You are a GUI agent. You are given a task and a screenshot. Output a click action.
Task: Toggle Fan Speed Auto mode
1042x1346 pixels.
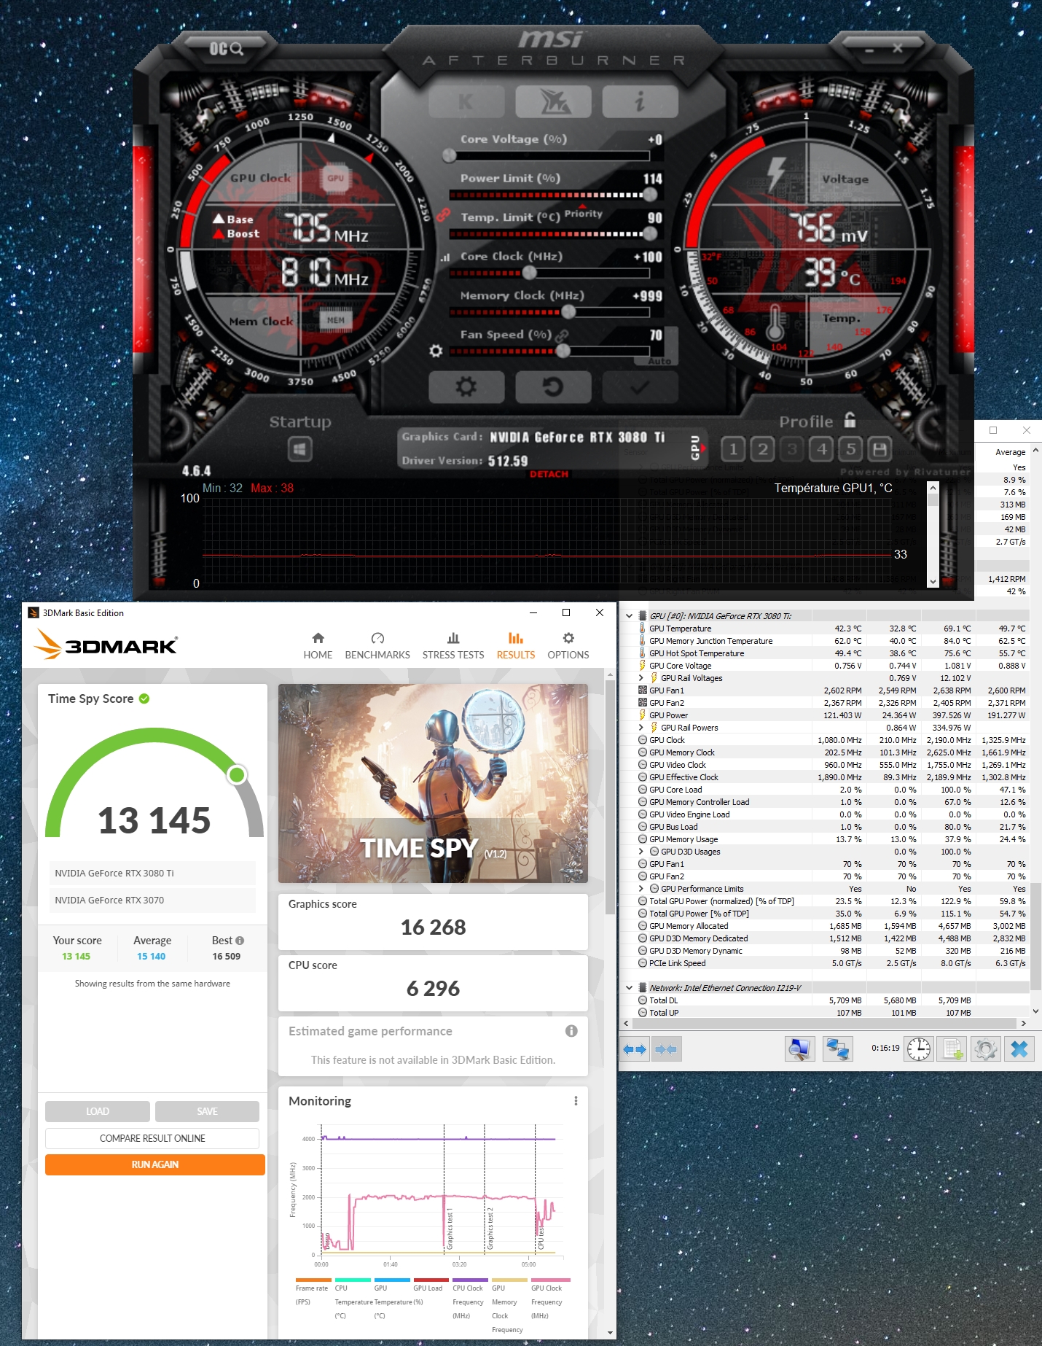[x=660, y=361]
